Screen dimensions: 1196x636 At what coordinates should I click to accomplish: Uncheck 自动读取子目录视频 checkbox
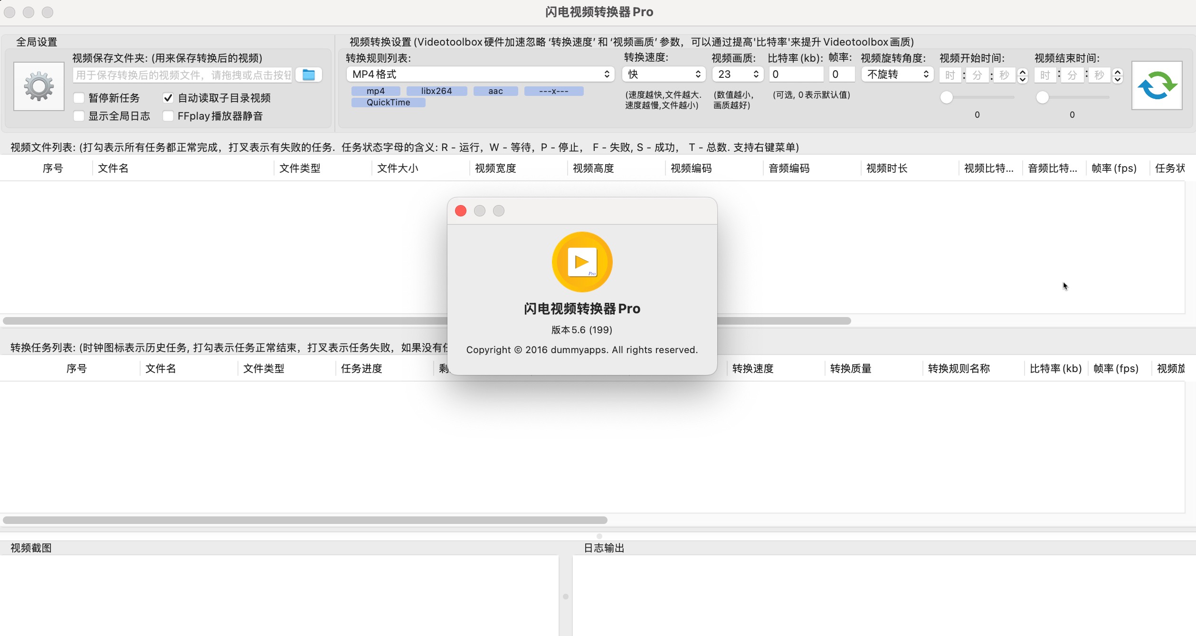coord(168,98)
